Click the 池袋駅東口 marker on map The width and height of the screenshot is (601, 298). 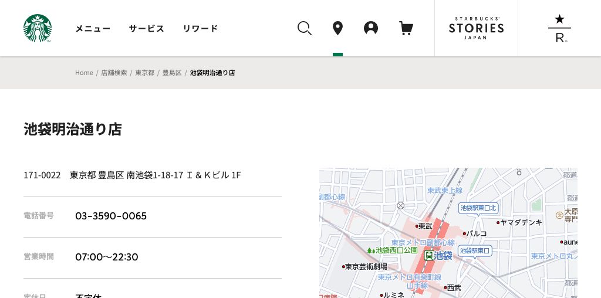click(x=475, y=251)
